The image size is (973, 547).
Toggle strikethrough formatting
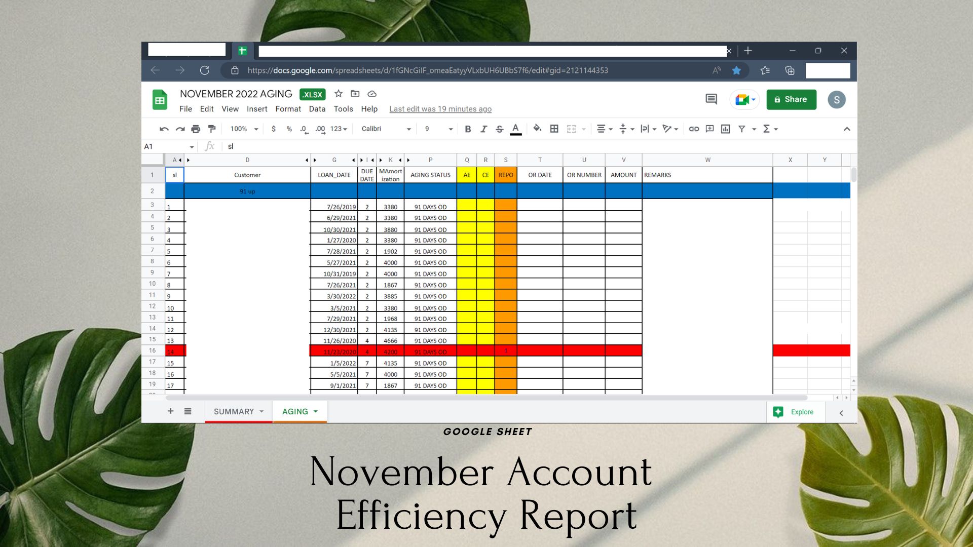(x=499, y=129)
